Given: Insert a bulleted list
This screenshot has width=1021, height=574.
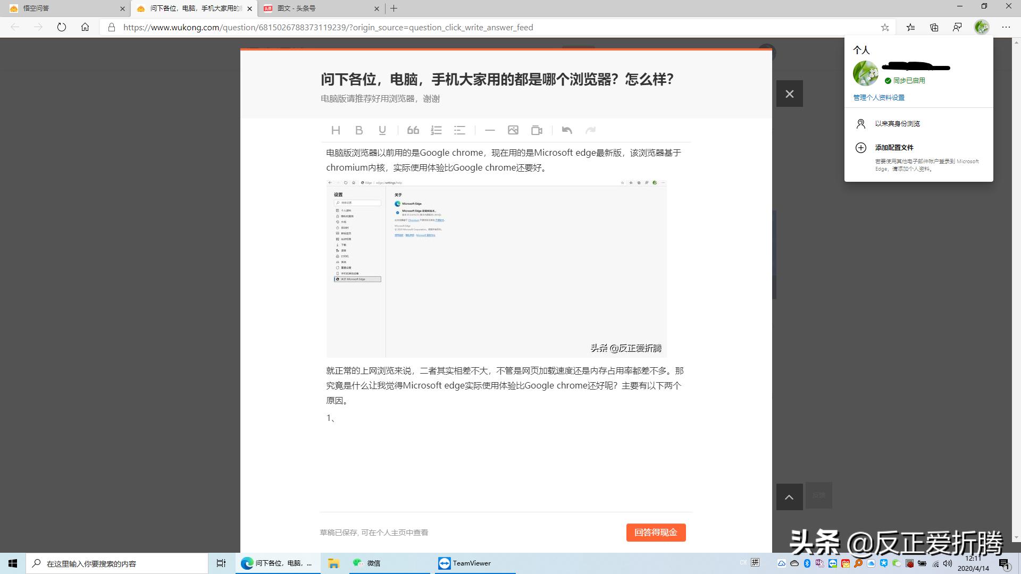Looking at the screenshot, I should click(459, 130).
